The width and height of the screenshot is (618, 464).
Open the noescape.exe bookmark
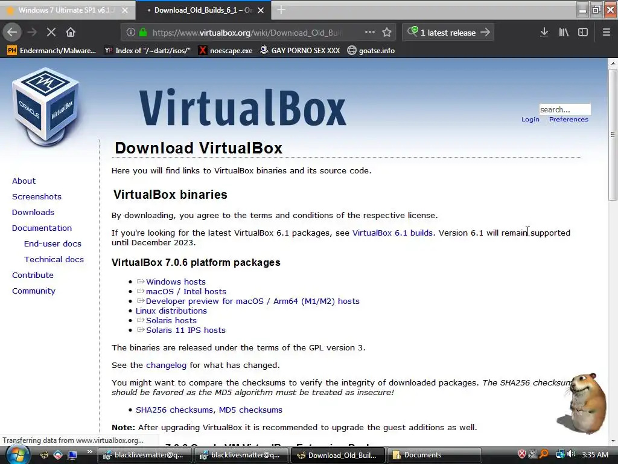pyautogui.click(x=226, y=51)
